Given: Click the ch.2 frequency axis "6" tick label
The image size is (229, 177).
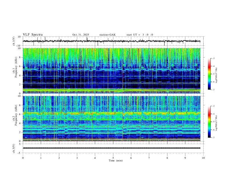Looking at the screenshot, I should coord(20,114).
